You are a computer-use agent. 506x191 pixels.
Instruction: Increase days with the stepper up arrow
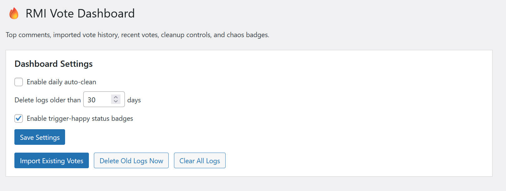click(116, 97)
